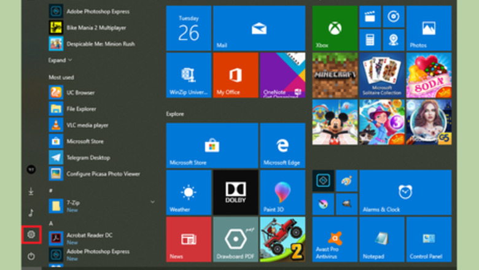This screenshot has height=270, width=479.
Task: Open Configure Picasa Photo Viewer entry
Action: (x=102, y=174)
